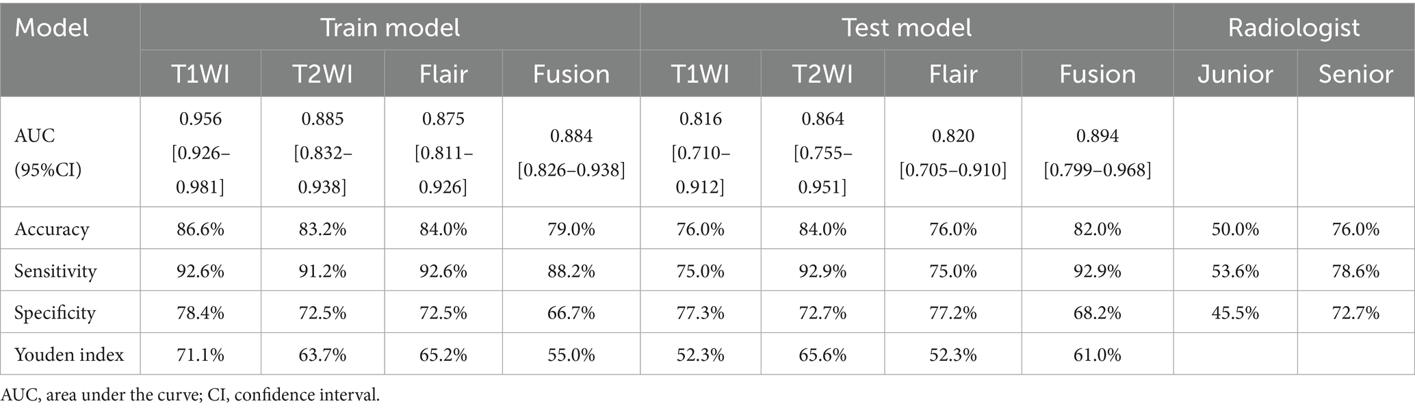Click the Youden index row label

coord(69,355)
